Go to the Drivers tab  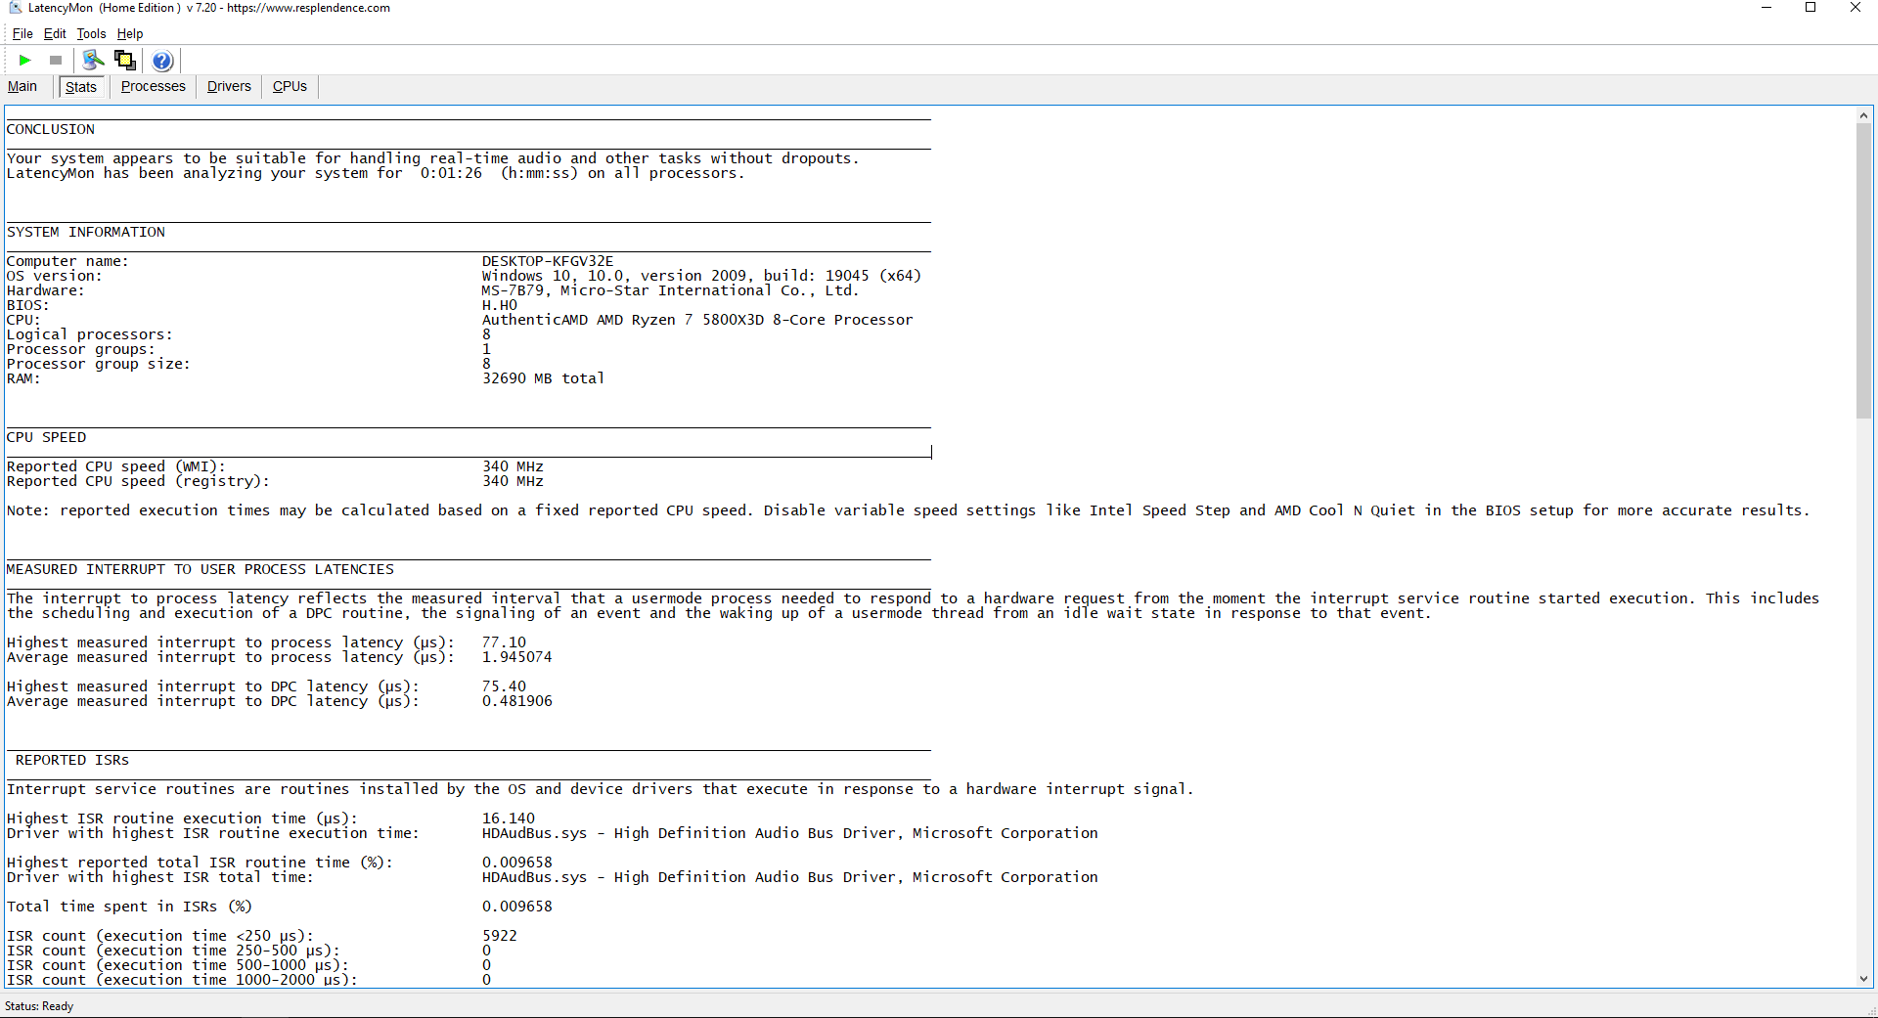click(x=229, y=86)
